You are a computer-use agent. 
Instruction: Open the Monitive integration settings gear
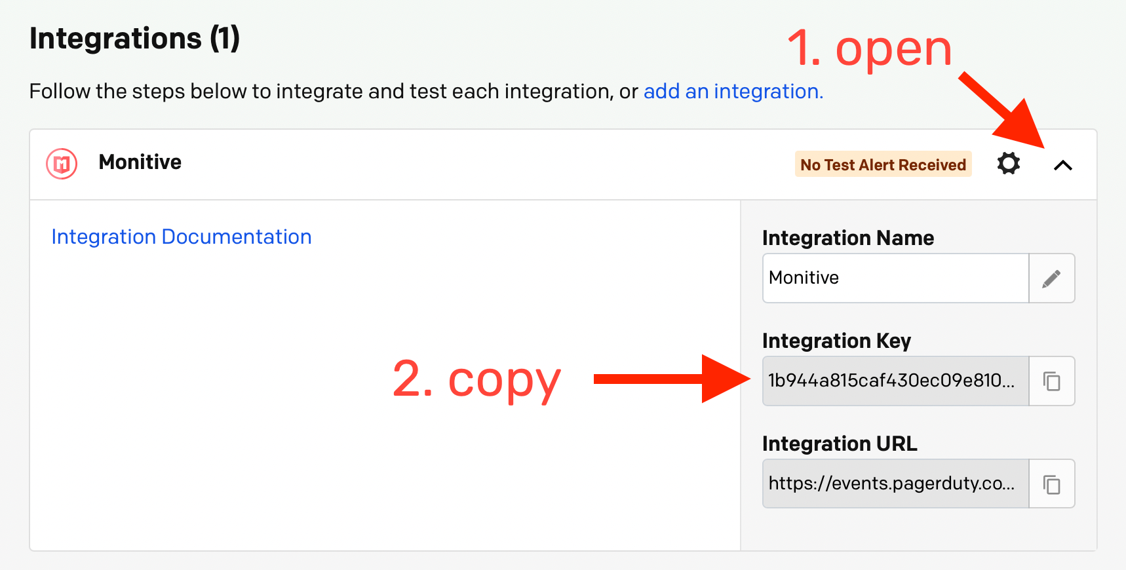tap(1008, 164)
